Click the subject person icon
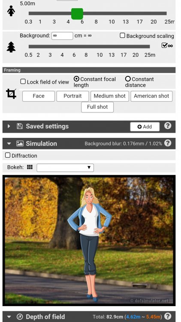Image resolution: width=181 pixels, height=322 pixels. coord(11,11)
